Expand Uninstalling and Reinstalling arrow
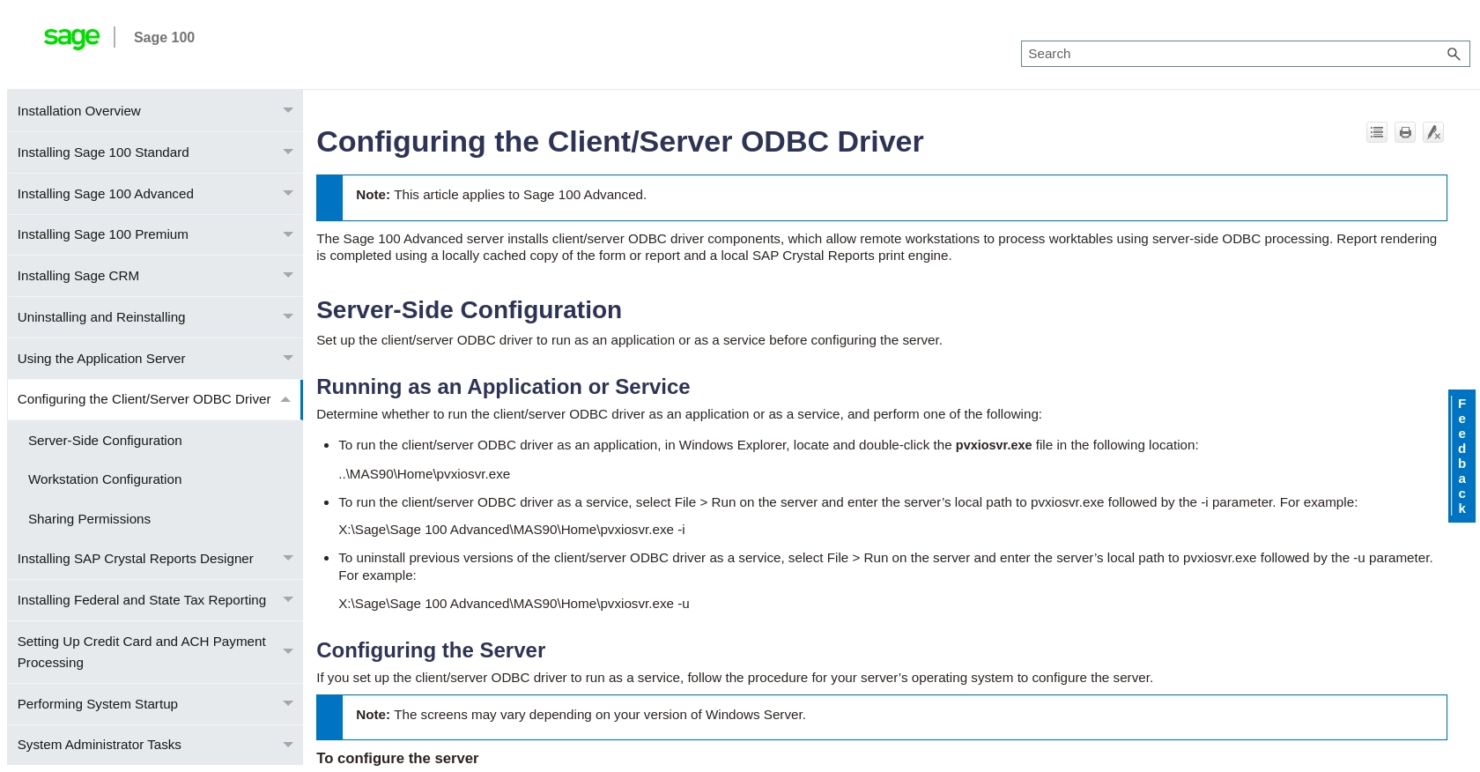Screen dimensions: 1480x772 [x=288, y=317]
